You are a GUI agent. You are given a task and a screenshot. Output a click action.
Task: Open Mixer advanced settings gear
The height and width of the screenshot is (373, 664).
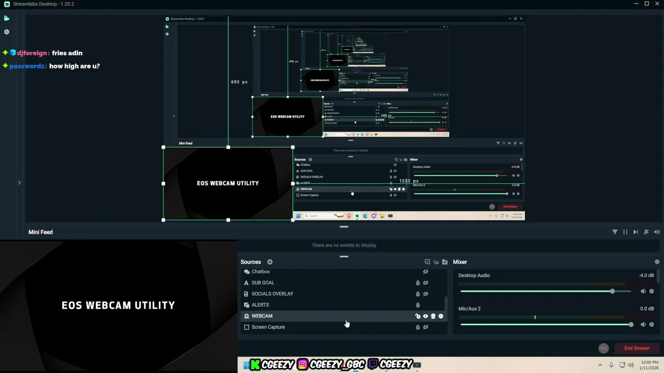point(657,262)
